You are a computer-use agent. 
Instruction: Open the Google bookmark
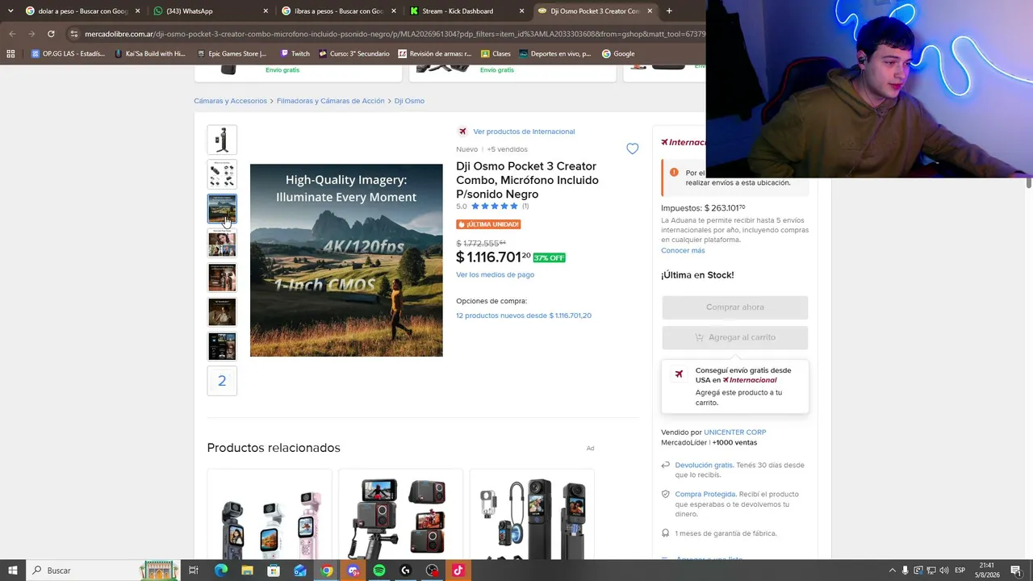618,54
